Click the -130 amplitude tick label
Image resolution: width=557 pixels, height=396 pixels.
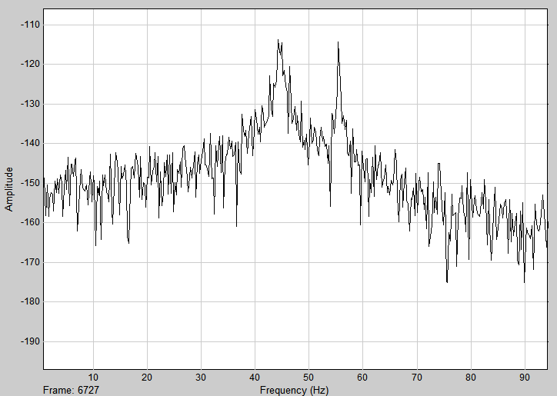tap(30, 104)
